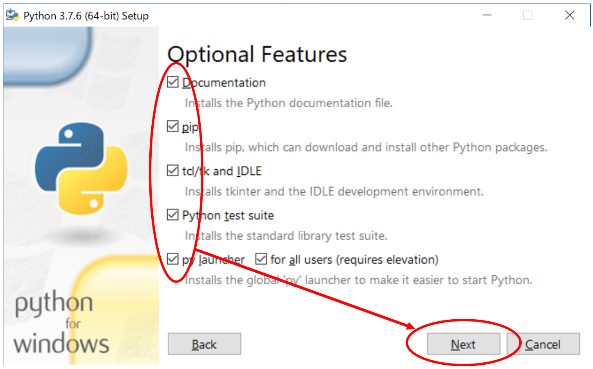Click "Installs the standard library test suite."
This screenshot has width=593, height=369.
pyautogui.click(x=286, y=236)
